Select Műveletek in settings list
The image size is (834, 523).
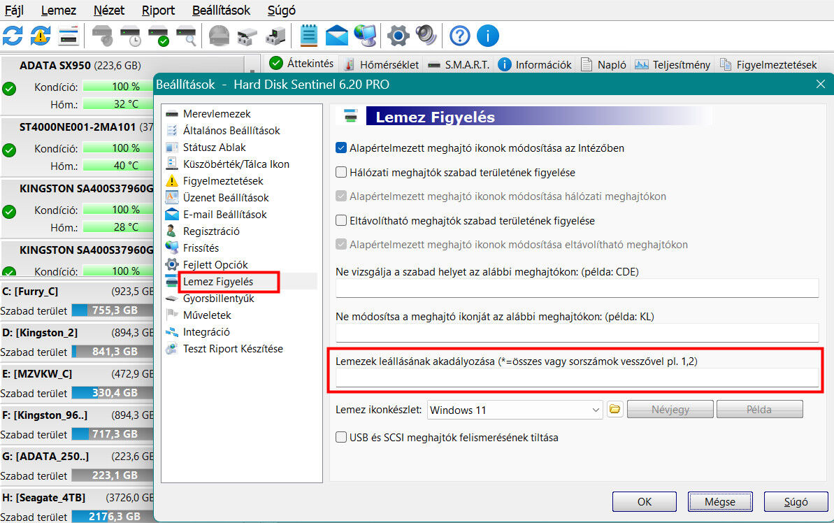point(207,315)
